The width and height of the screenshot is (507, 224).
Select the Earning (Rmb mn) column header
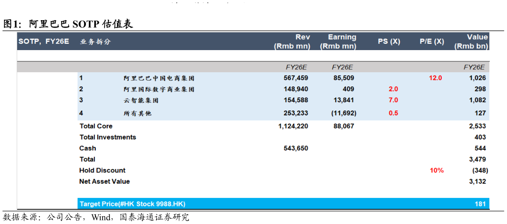(x=338, y=42)
